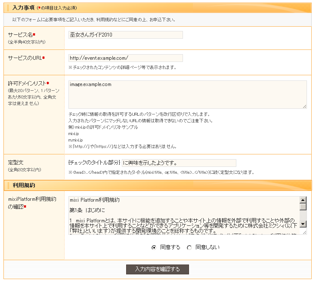The width and height of the screenshot is (316, 283).
Task: Click the domain list textarea resize handle
Action: pos(304,107)
